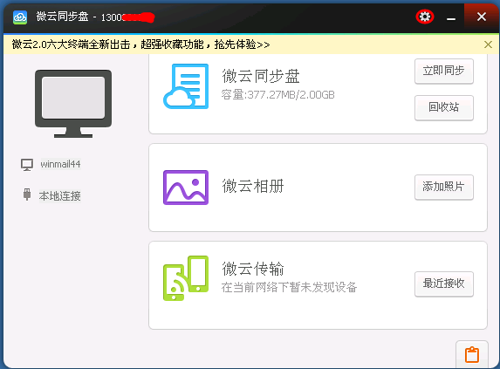Click the green 微云传输 devices icon

pyautogui.click(x=186, y=278)
